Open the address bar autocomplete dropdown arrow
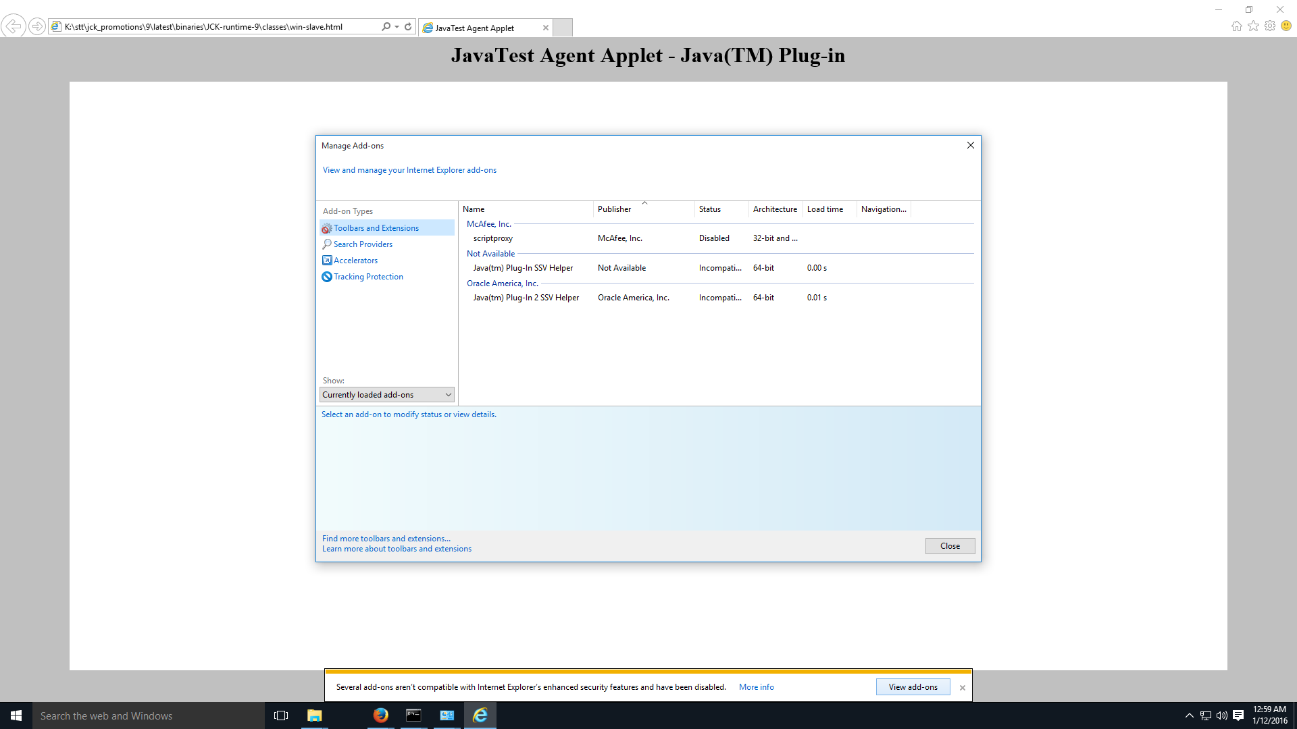The image size is (1297, 729). coord(397,27)
